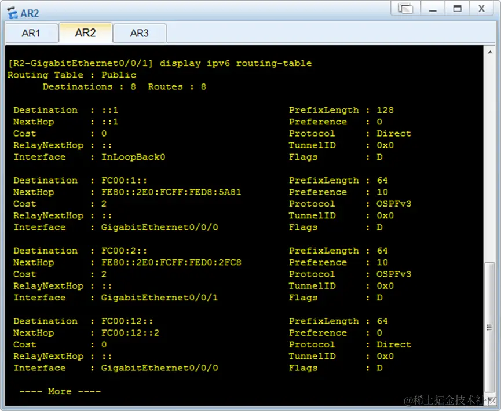Click interface InLoopBack0
Viewport: 501px width, 411px height.
(x=133, y=157)
